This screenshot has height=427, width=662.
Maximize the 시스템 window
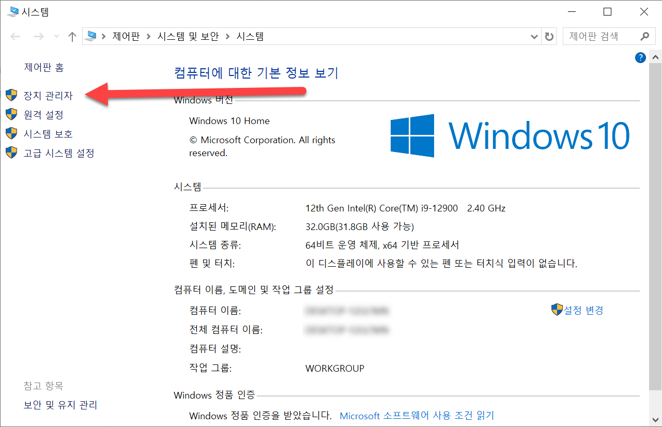607,11
